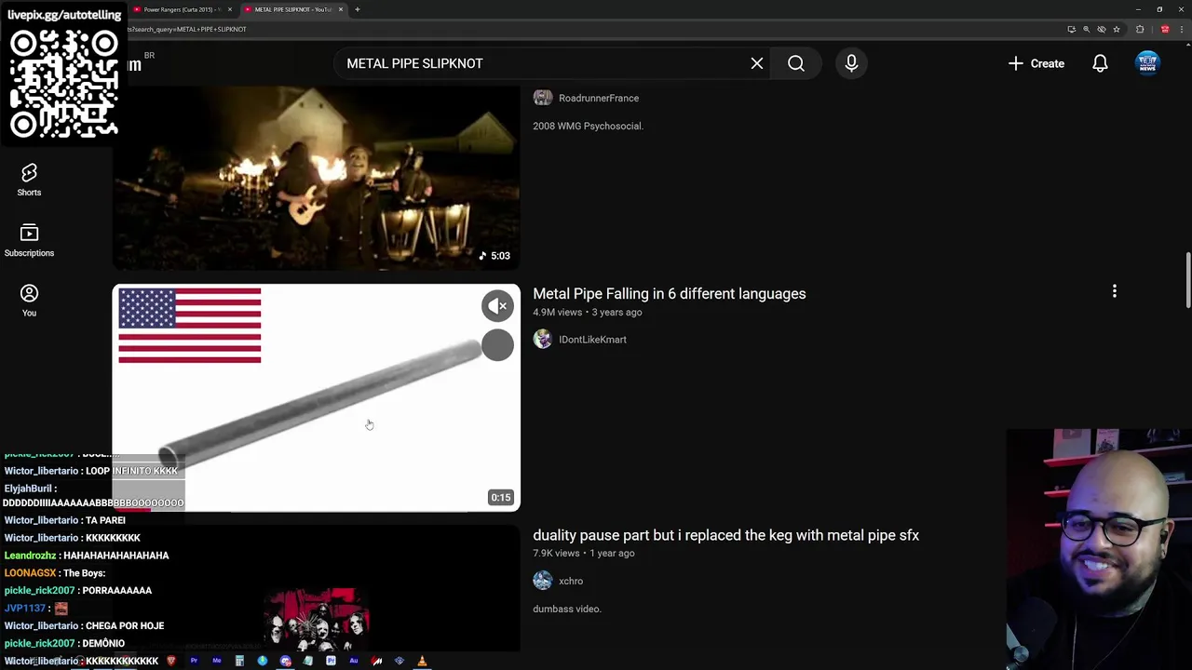The height and width of the screenshot is (670, 1192).
Task: Click the 5:03 duration badge
Action: [494, 255]
